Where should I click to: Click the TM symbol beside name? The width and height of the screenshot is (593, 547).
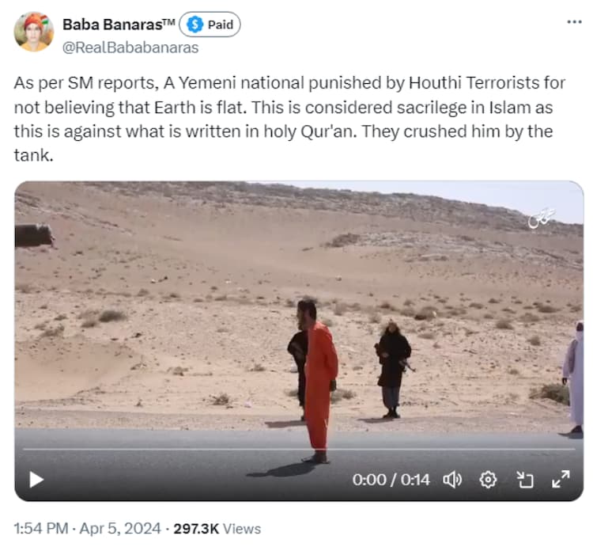(168, 21)
